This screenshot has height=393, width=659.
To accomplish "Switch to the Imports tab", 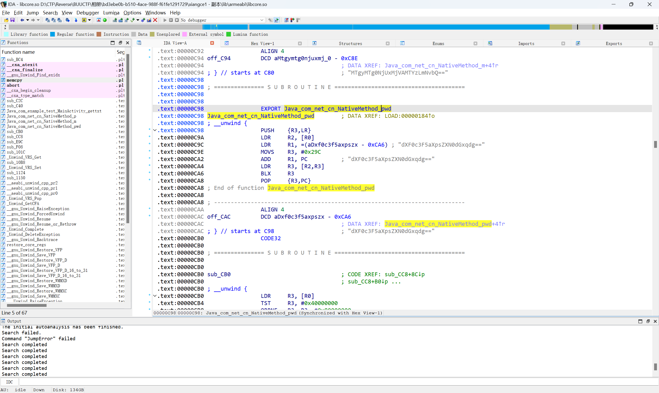I will pos(526,43).
